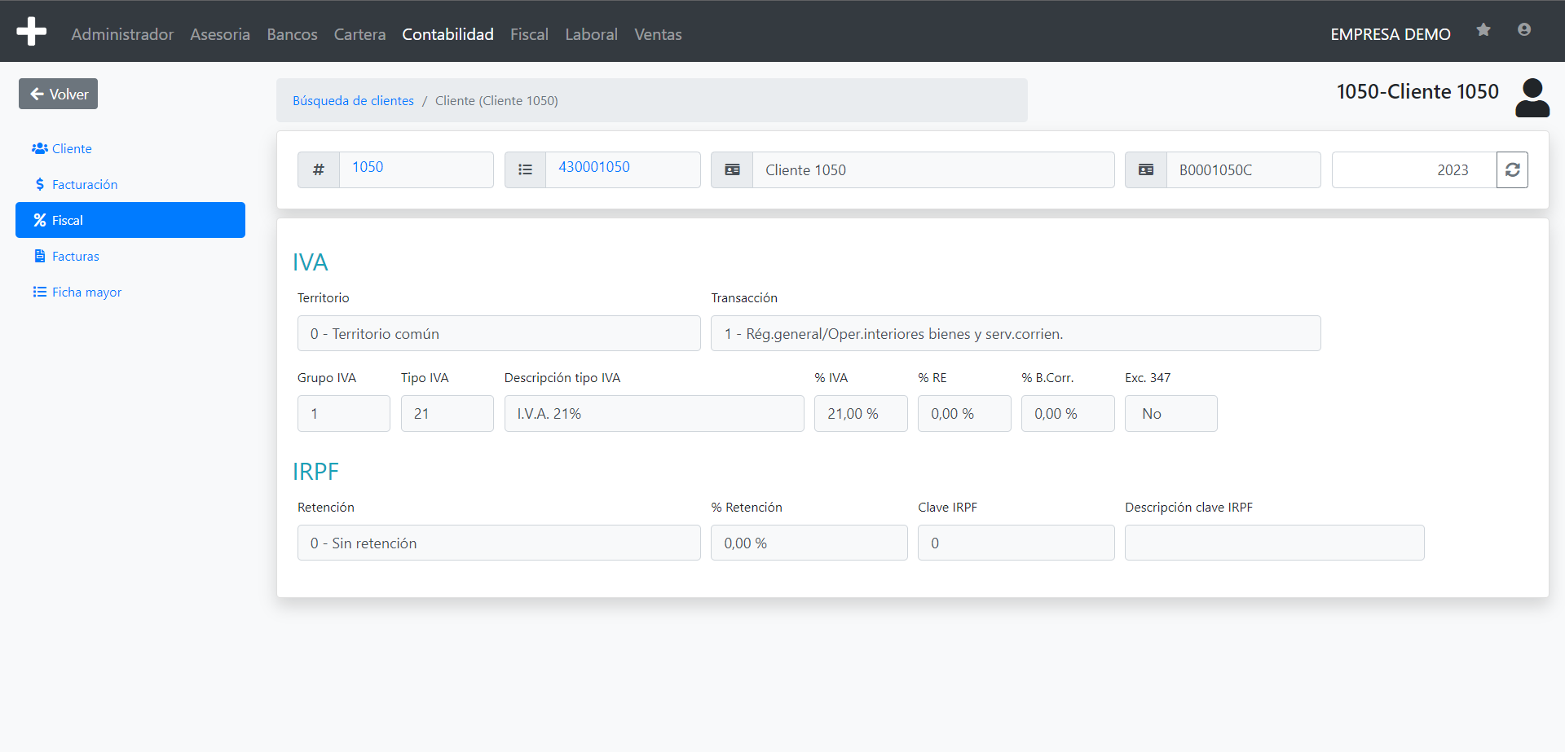This screenshot has height=752, width=1565.
Task: Click the B0001050C tax ID field
Action: coord(1244,169)
